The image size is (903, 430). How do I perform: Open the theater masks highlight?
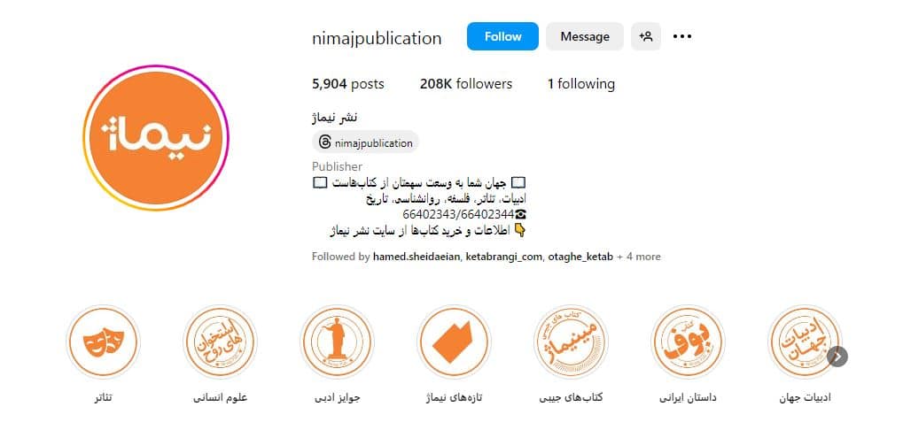(103, 342)
